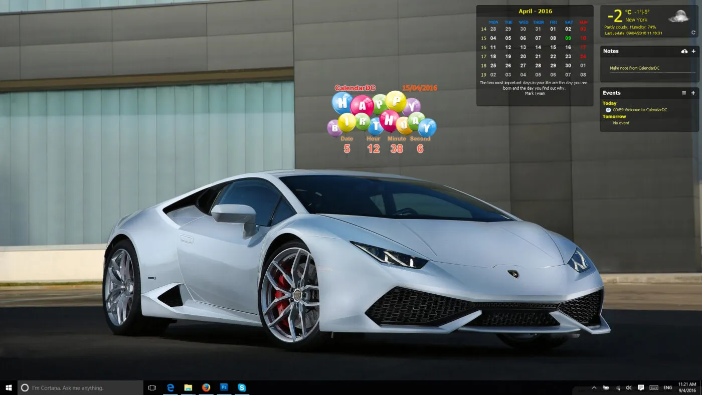
Task: Click the cloud sync icon in Notes
Action: pyautogui.click(x=684, y=51)
